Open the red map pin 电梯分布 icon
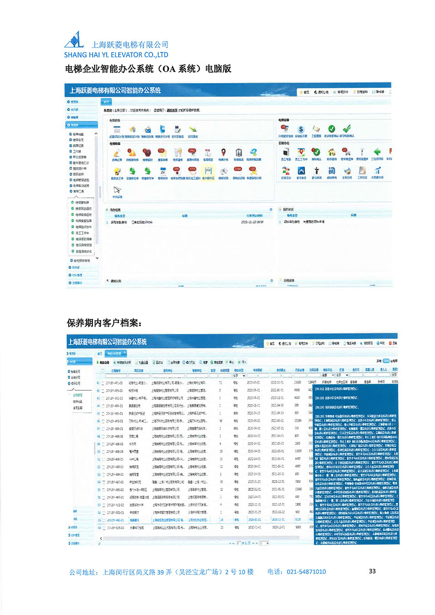Image resolution: width=435 pixels, height=615 pixels. coord(223,152)
